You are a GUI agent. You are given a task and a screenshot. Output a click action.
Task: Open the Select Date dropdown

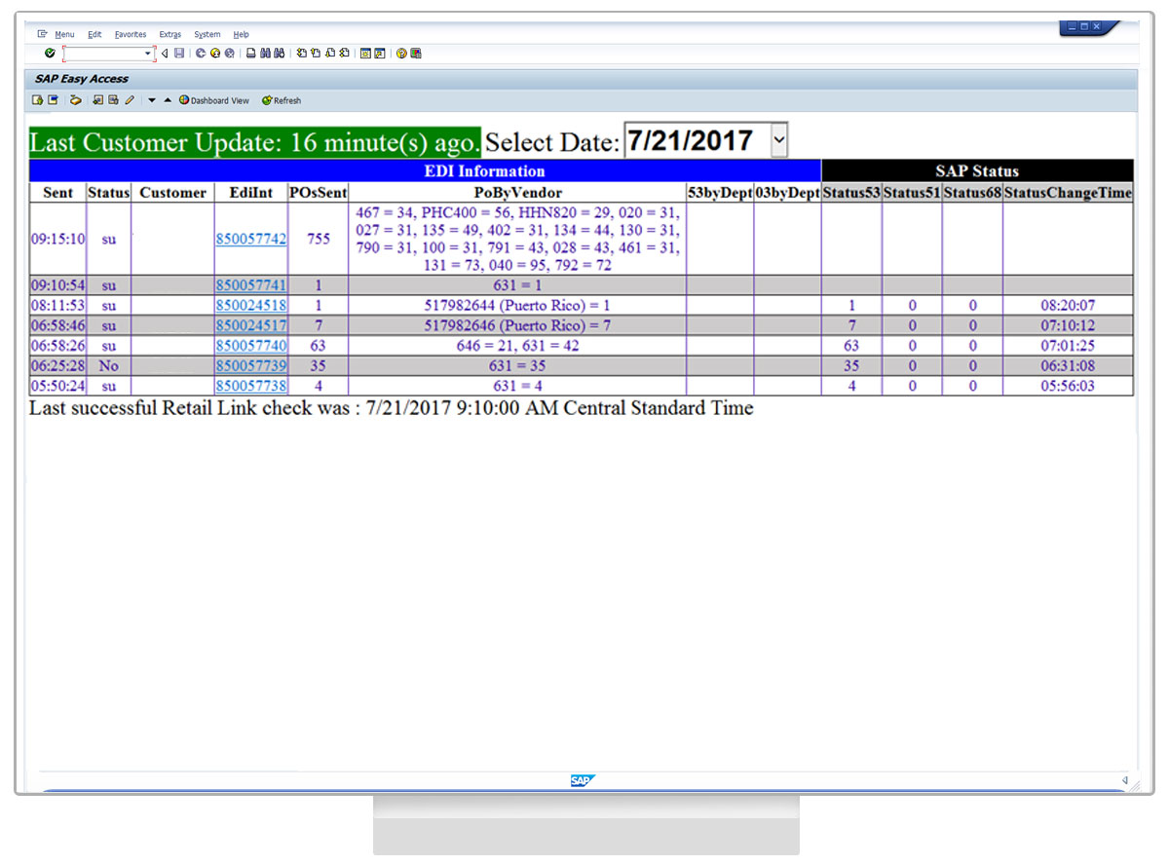(x=778, y=140)
